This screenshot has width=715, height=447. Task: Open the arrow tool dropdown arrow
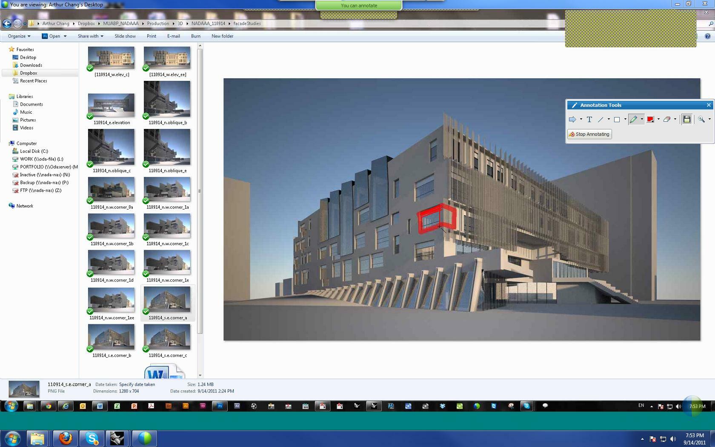581,120
